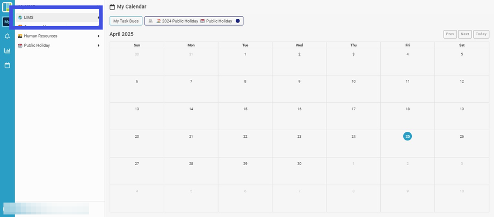The width and height of the screenshot is (494, 217).
Task: Expand the Human Resources submenu arrow
Action: pyautogui.click(x=99, y=36)
